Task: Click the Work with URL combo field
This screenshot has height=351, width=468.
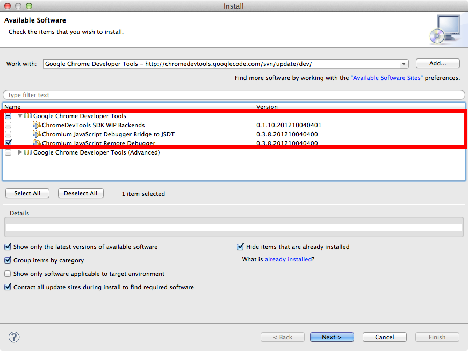Action: tap(221, 64)
